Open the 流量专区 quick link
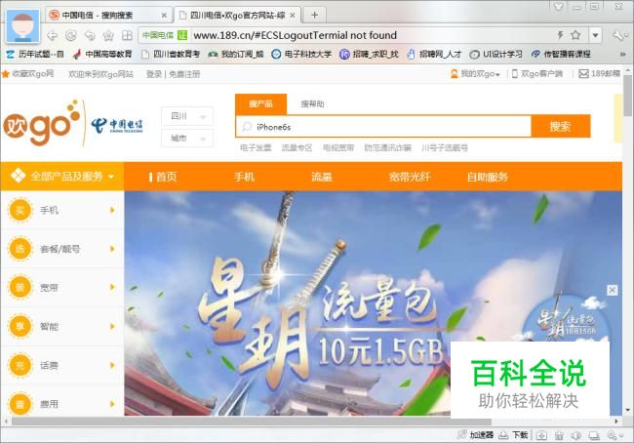This screenshot has height=443, width=634. (x=297, y=147)
